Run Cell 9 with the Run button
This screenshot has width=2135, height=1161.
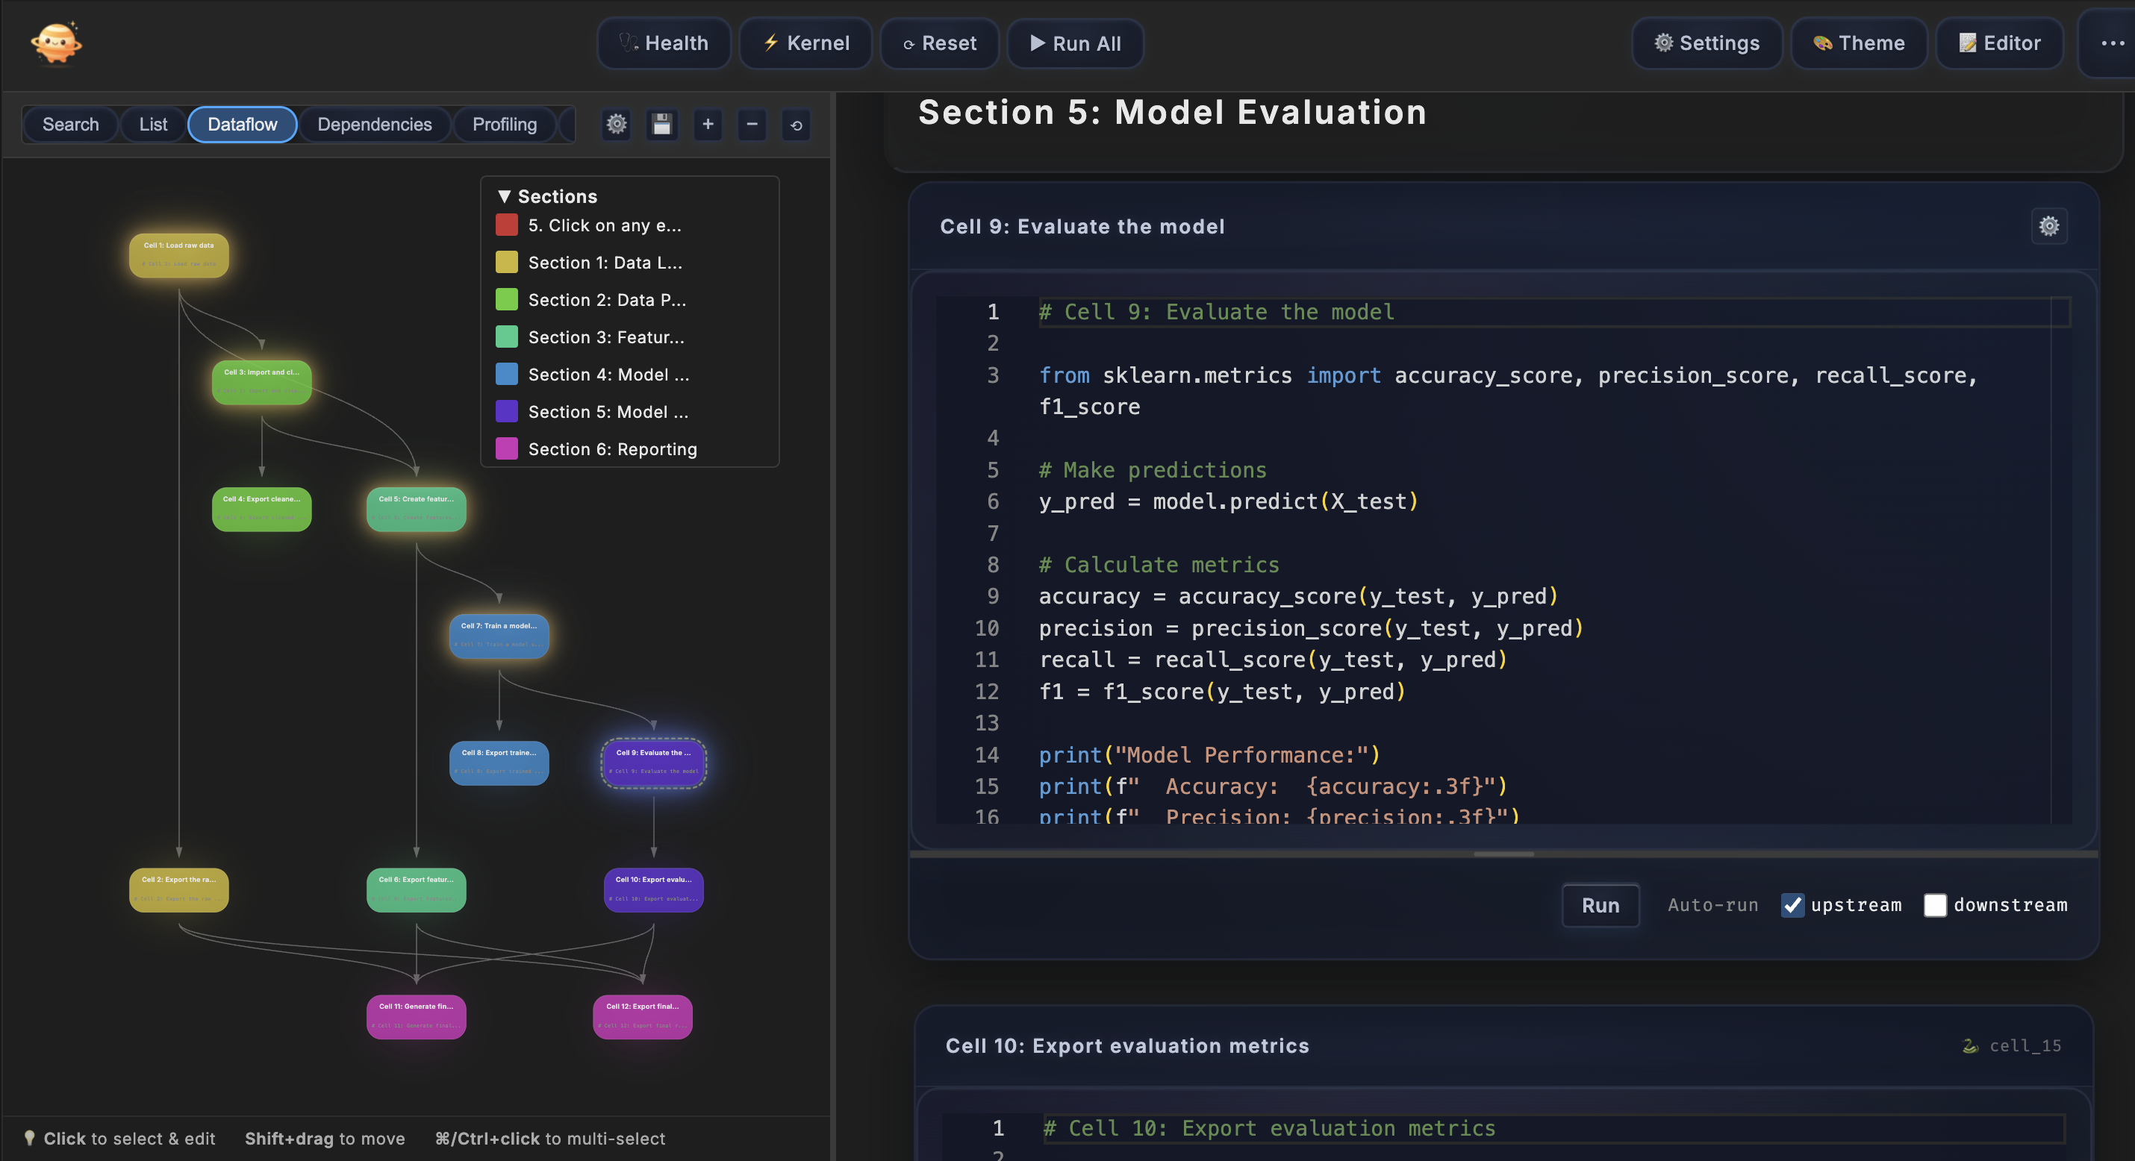1600,906
